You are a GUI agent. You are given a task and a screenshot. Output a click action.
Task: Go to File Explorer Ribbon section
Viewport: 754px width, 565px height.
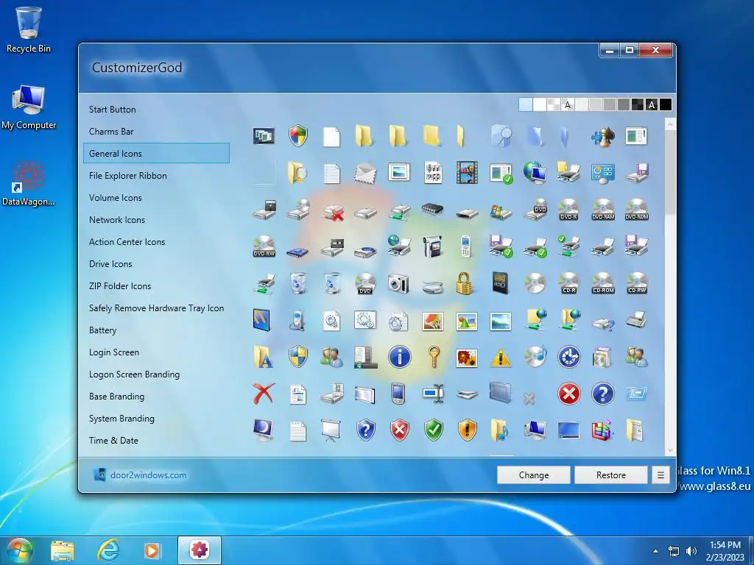coord(128,176)
